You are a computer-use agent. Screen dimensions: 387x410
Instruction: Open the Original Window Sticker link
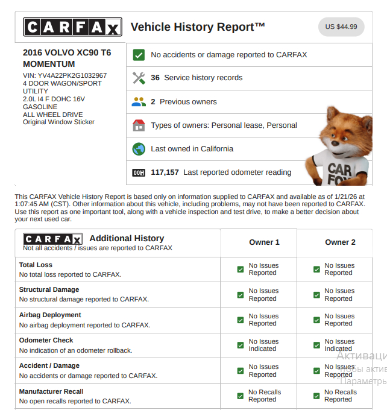[58, 122]
